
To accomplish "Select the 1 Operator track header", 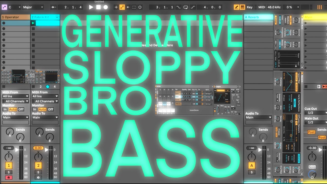I will tap(15, 17).
